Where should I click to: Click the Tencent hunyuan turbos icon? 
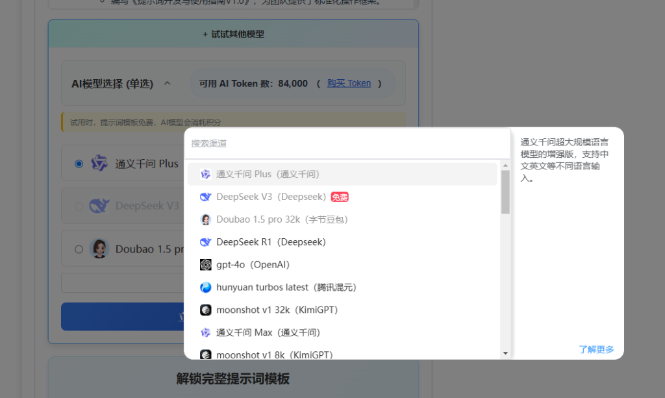point(205,287)
